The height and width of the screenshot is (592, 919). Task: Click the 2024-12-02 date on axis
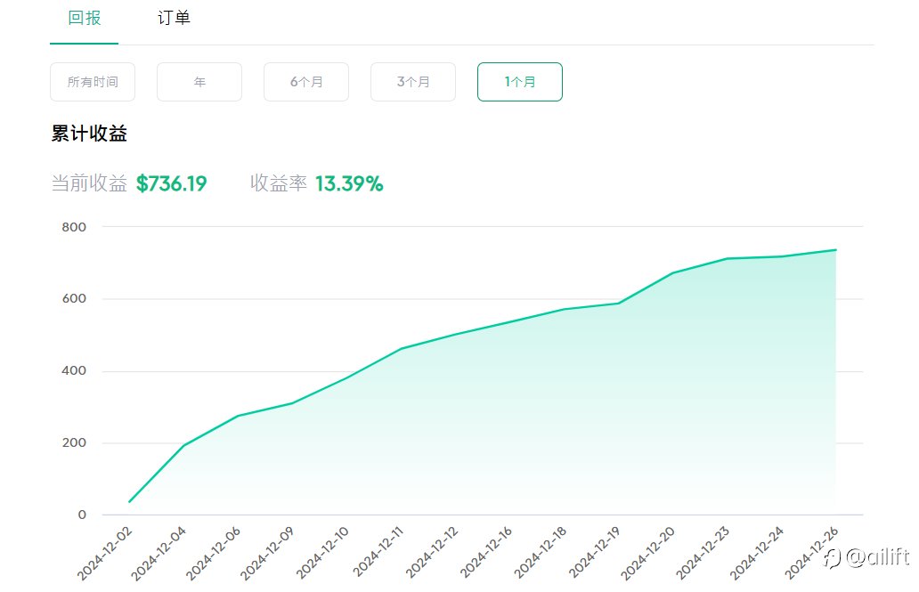coord(106,553)
